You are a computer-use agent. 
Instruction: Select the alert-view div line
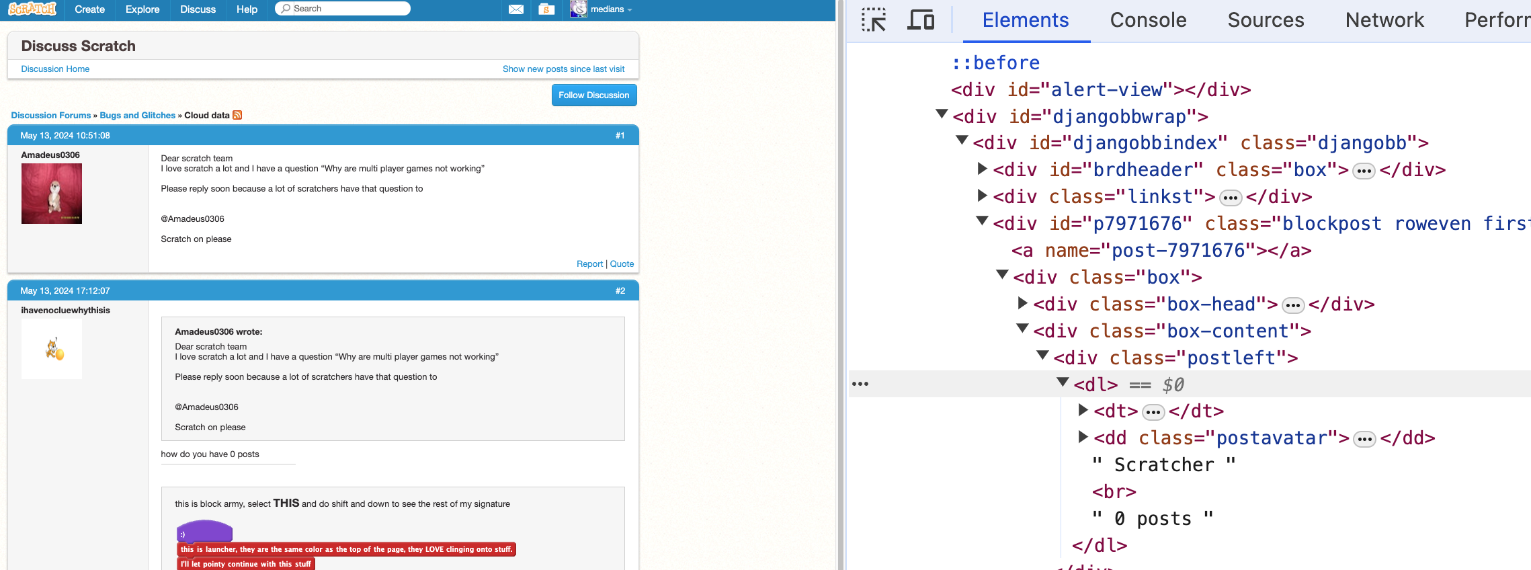pyautogui.click(x=1101, y=90)
